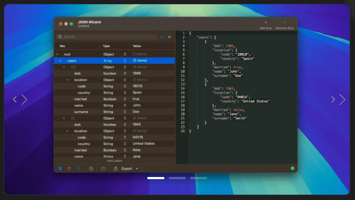
Task: Collapse the [1] object node
Action: [64, 118]
